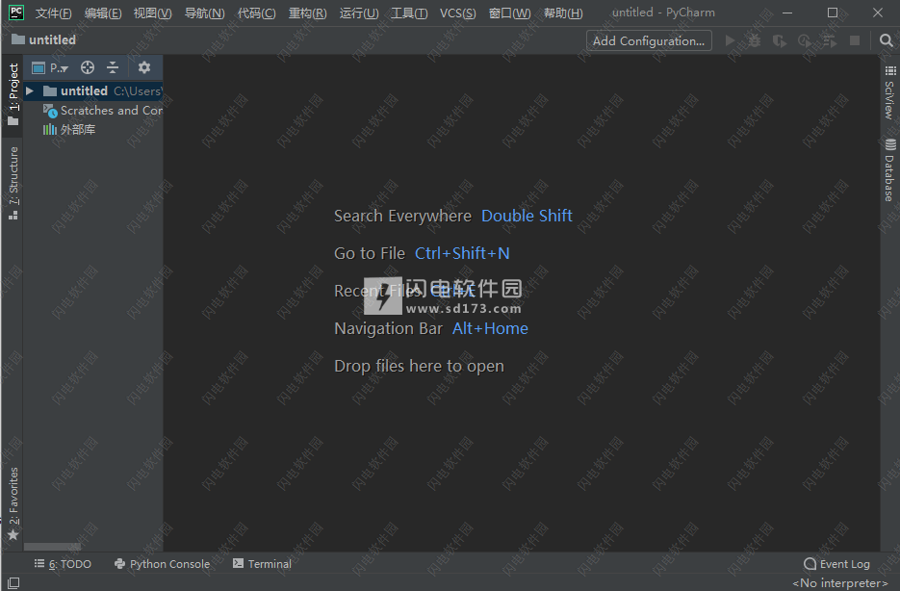Click the PyCharm application logo icon
Image resolution: width=900 pixels, height=591 pixels.
point(16,13)
